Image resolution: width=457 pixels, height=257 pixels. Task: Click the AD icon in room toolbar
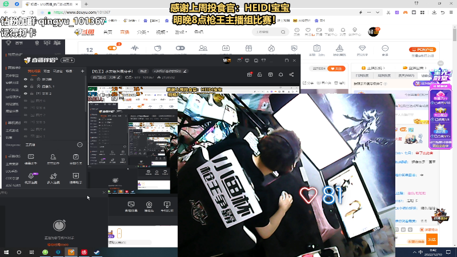(x=226, y=48)
